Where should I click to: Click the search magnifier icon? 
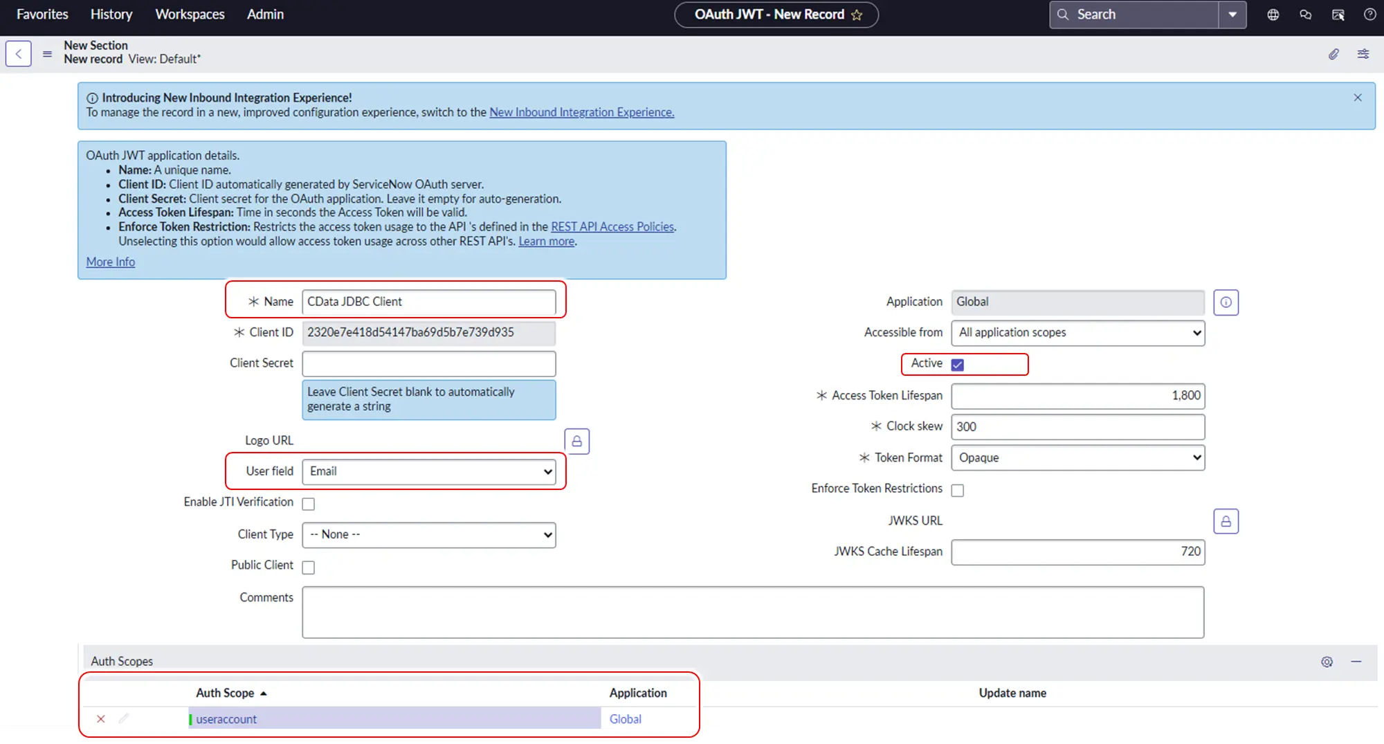(x=1063, y=15)
